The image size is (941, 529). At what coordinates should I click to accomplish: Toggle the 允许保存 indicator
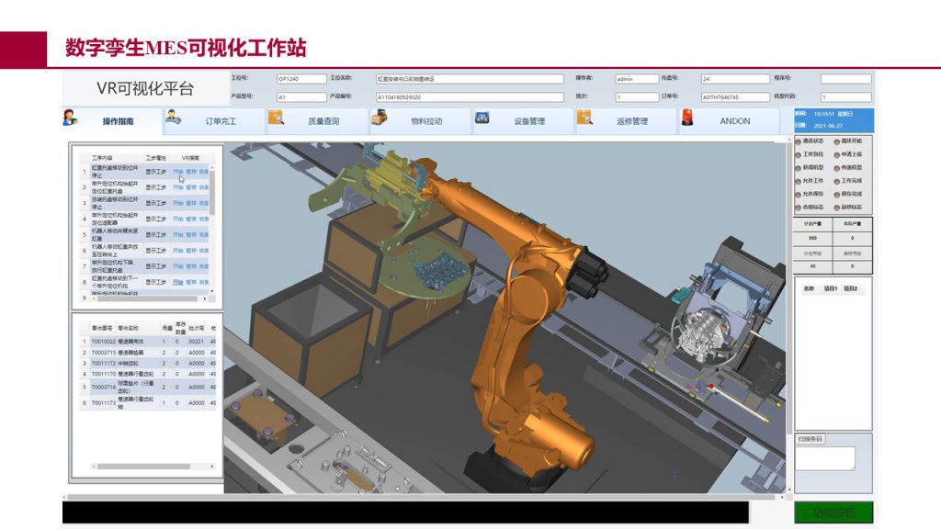coord(799,195)
